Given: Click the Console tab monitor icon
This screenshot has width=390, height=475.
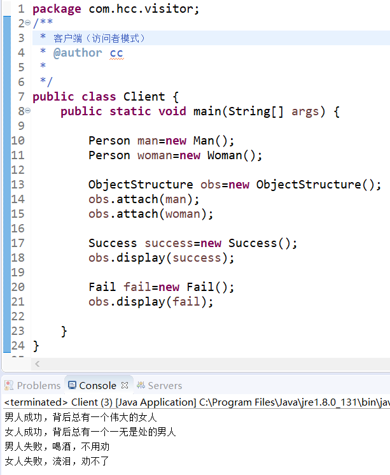Looking at the screenshot, I should pyautogui.click(x=72, y=385).
